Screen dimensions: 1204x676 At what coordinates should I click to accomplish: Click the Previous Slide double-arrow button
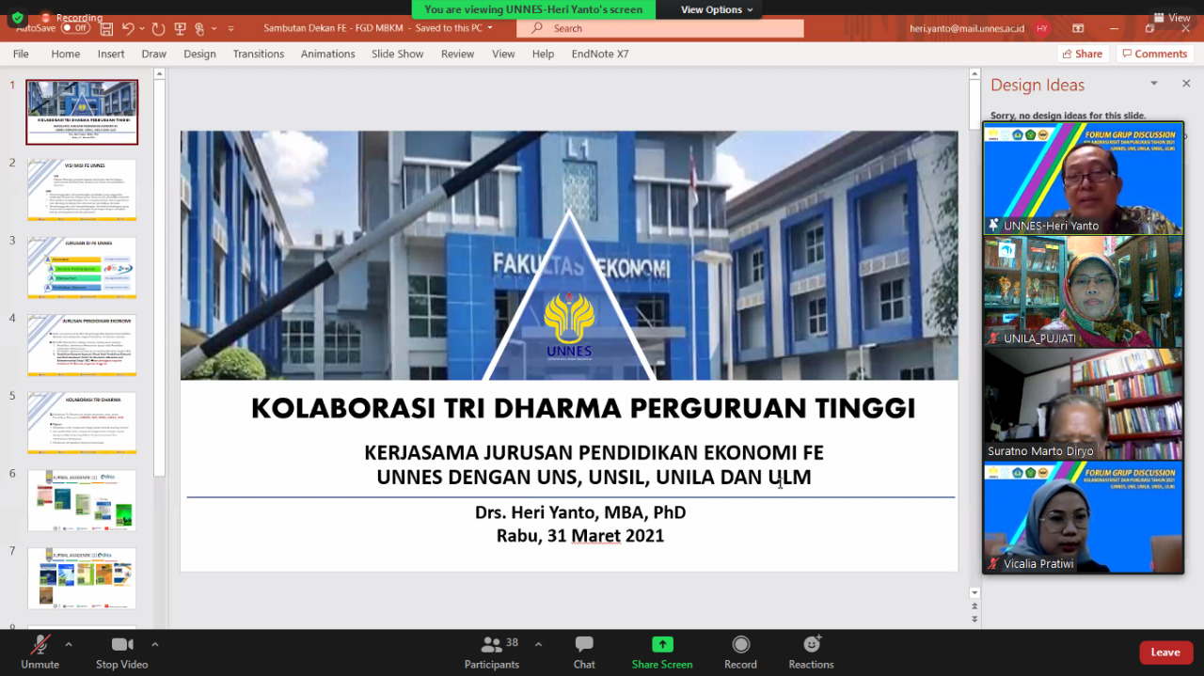(974, 606)
